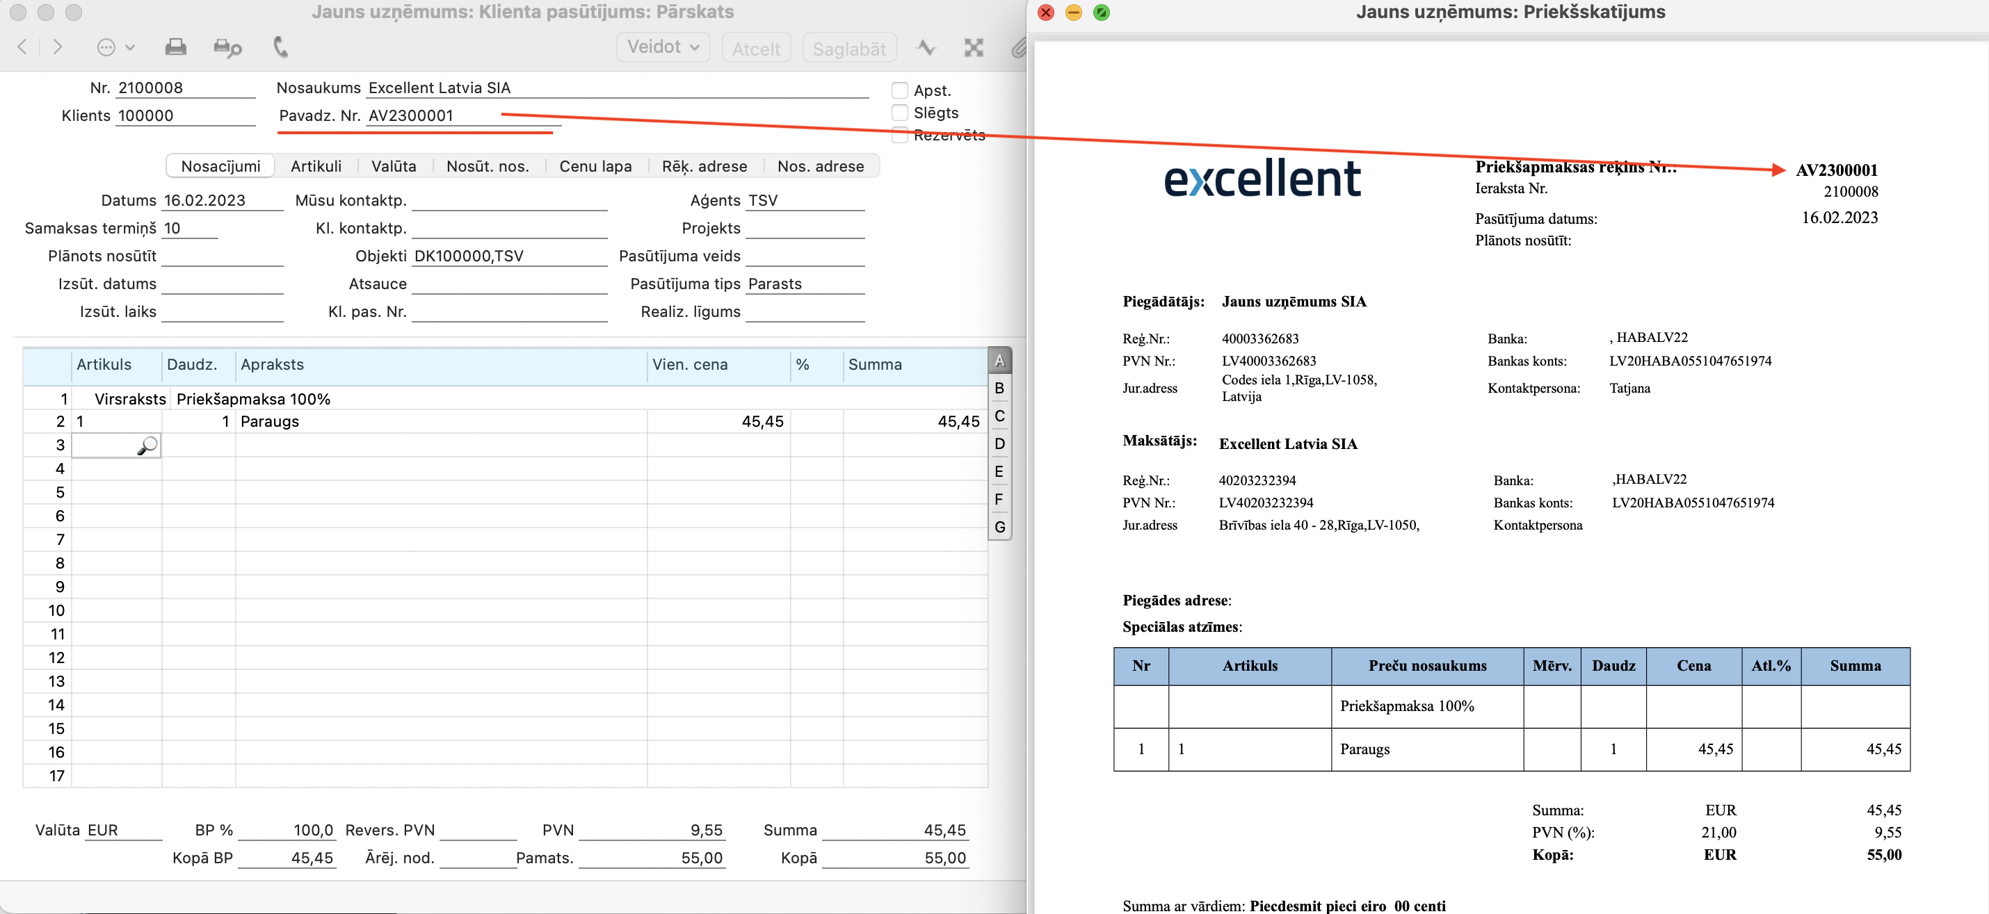This screenshot has height=914, width=1989.
Task: Open article search magnifier in row 3
Action: tap(147, 446)
